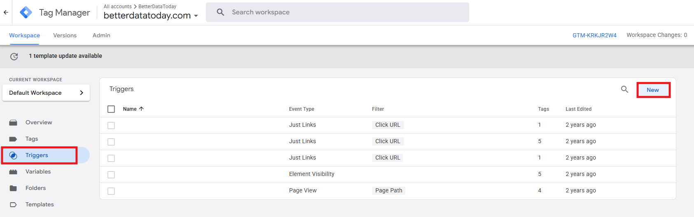This screenshot has width=694, height=217.
Task: Open Templates in the sidebar
Action: click(x=40, y=204)
